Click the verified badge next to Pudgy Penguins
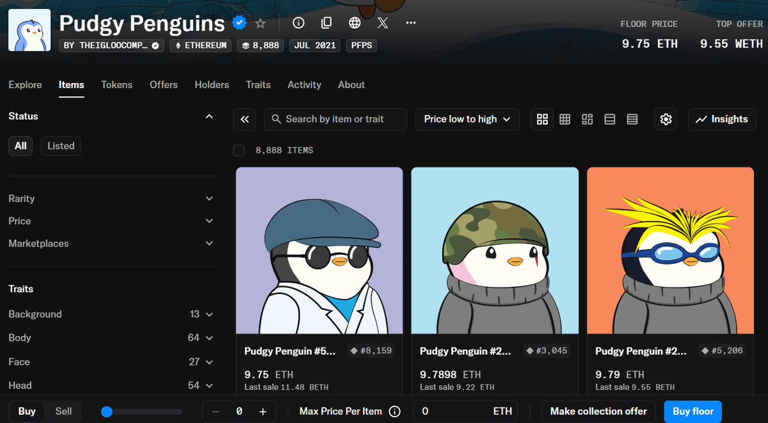768x423 pixels. pyautogui.click(x=239, y=23)
